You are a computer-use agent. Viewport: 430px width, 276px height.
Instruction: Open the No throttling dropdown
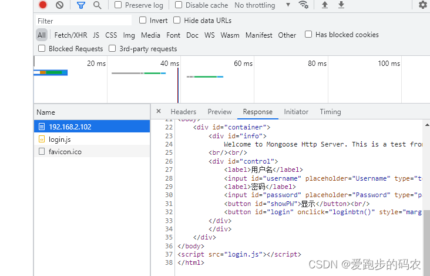coord(263,5)
